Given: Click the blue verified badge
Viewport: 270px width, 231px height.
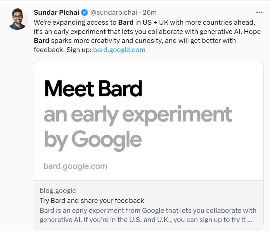Looking at the screenshot, I should click(85, 12).
